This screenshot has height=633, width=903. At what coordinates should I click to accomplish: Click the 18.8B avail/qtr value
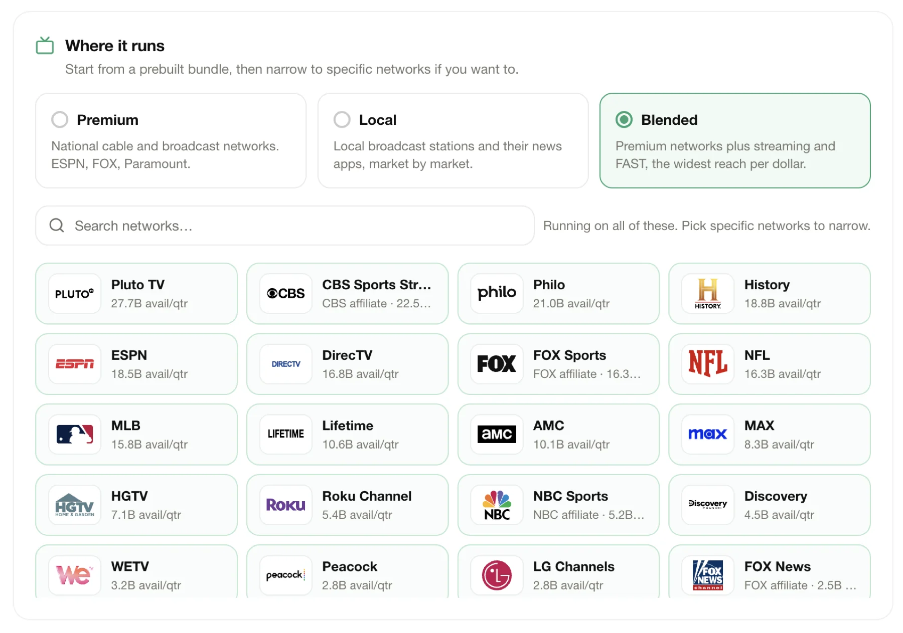(x=783, y=303)
